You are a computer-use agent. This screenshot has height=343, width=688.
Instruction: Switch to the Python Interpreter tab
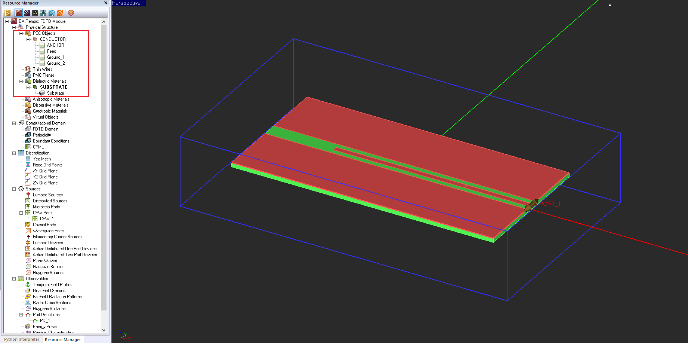(x=22, y=339)
